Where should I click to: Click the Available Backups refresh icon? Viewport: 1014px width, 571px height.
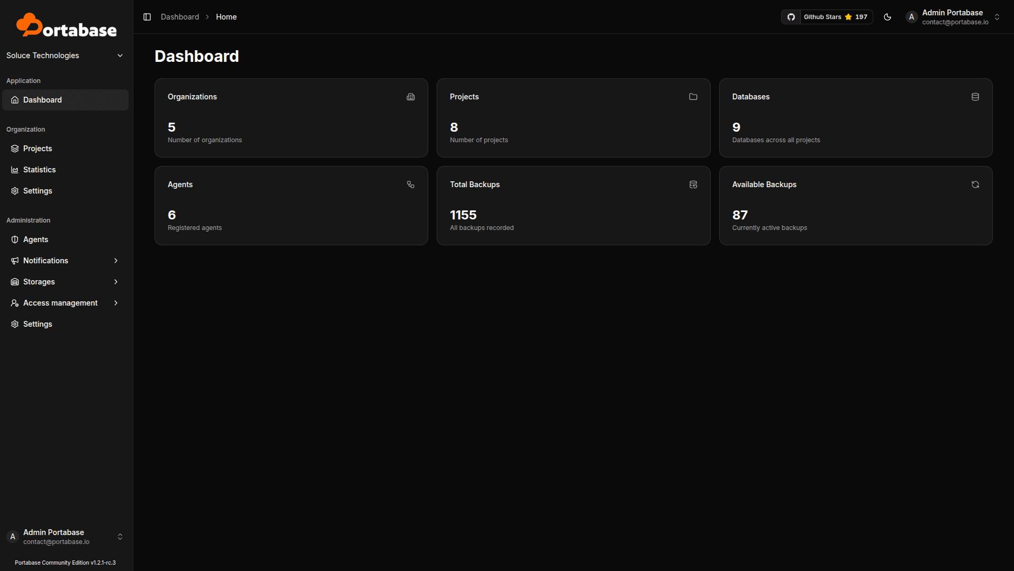[x=975, y=185]
